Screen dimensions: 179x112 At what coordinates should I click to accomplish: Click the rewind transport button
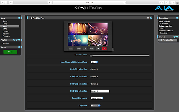coord(79,48)
